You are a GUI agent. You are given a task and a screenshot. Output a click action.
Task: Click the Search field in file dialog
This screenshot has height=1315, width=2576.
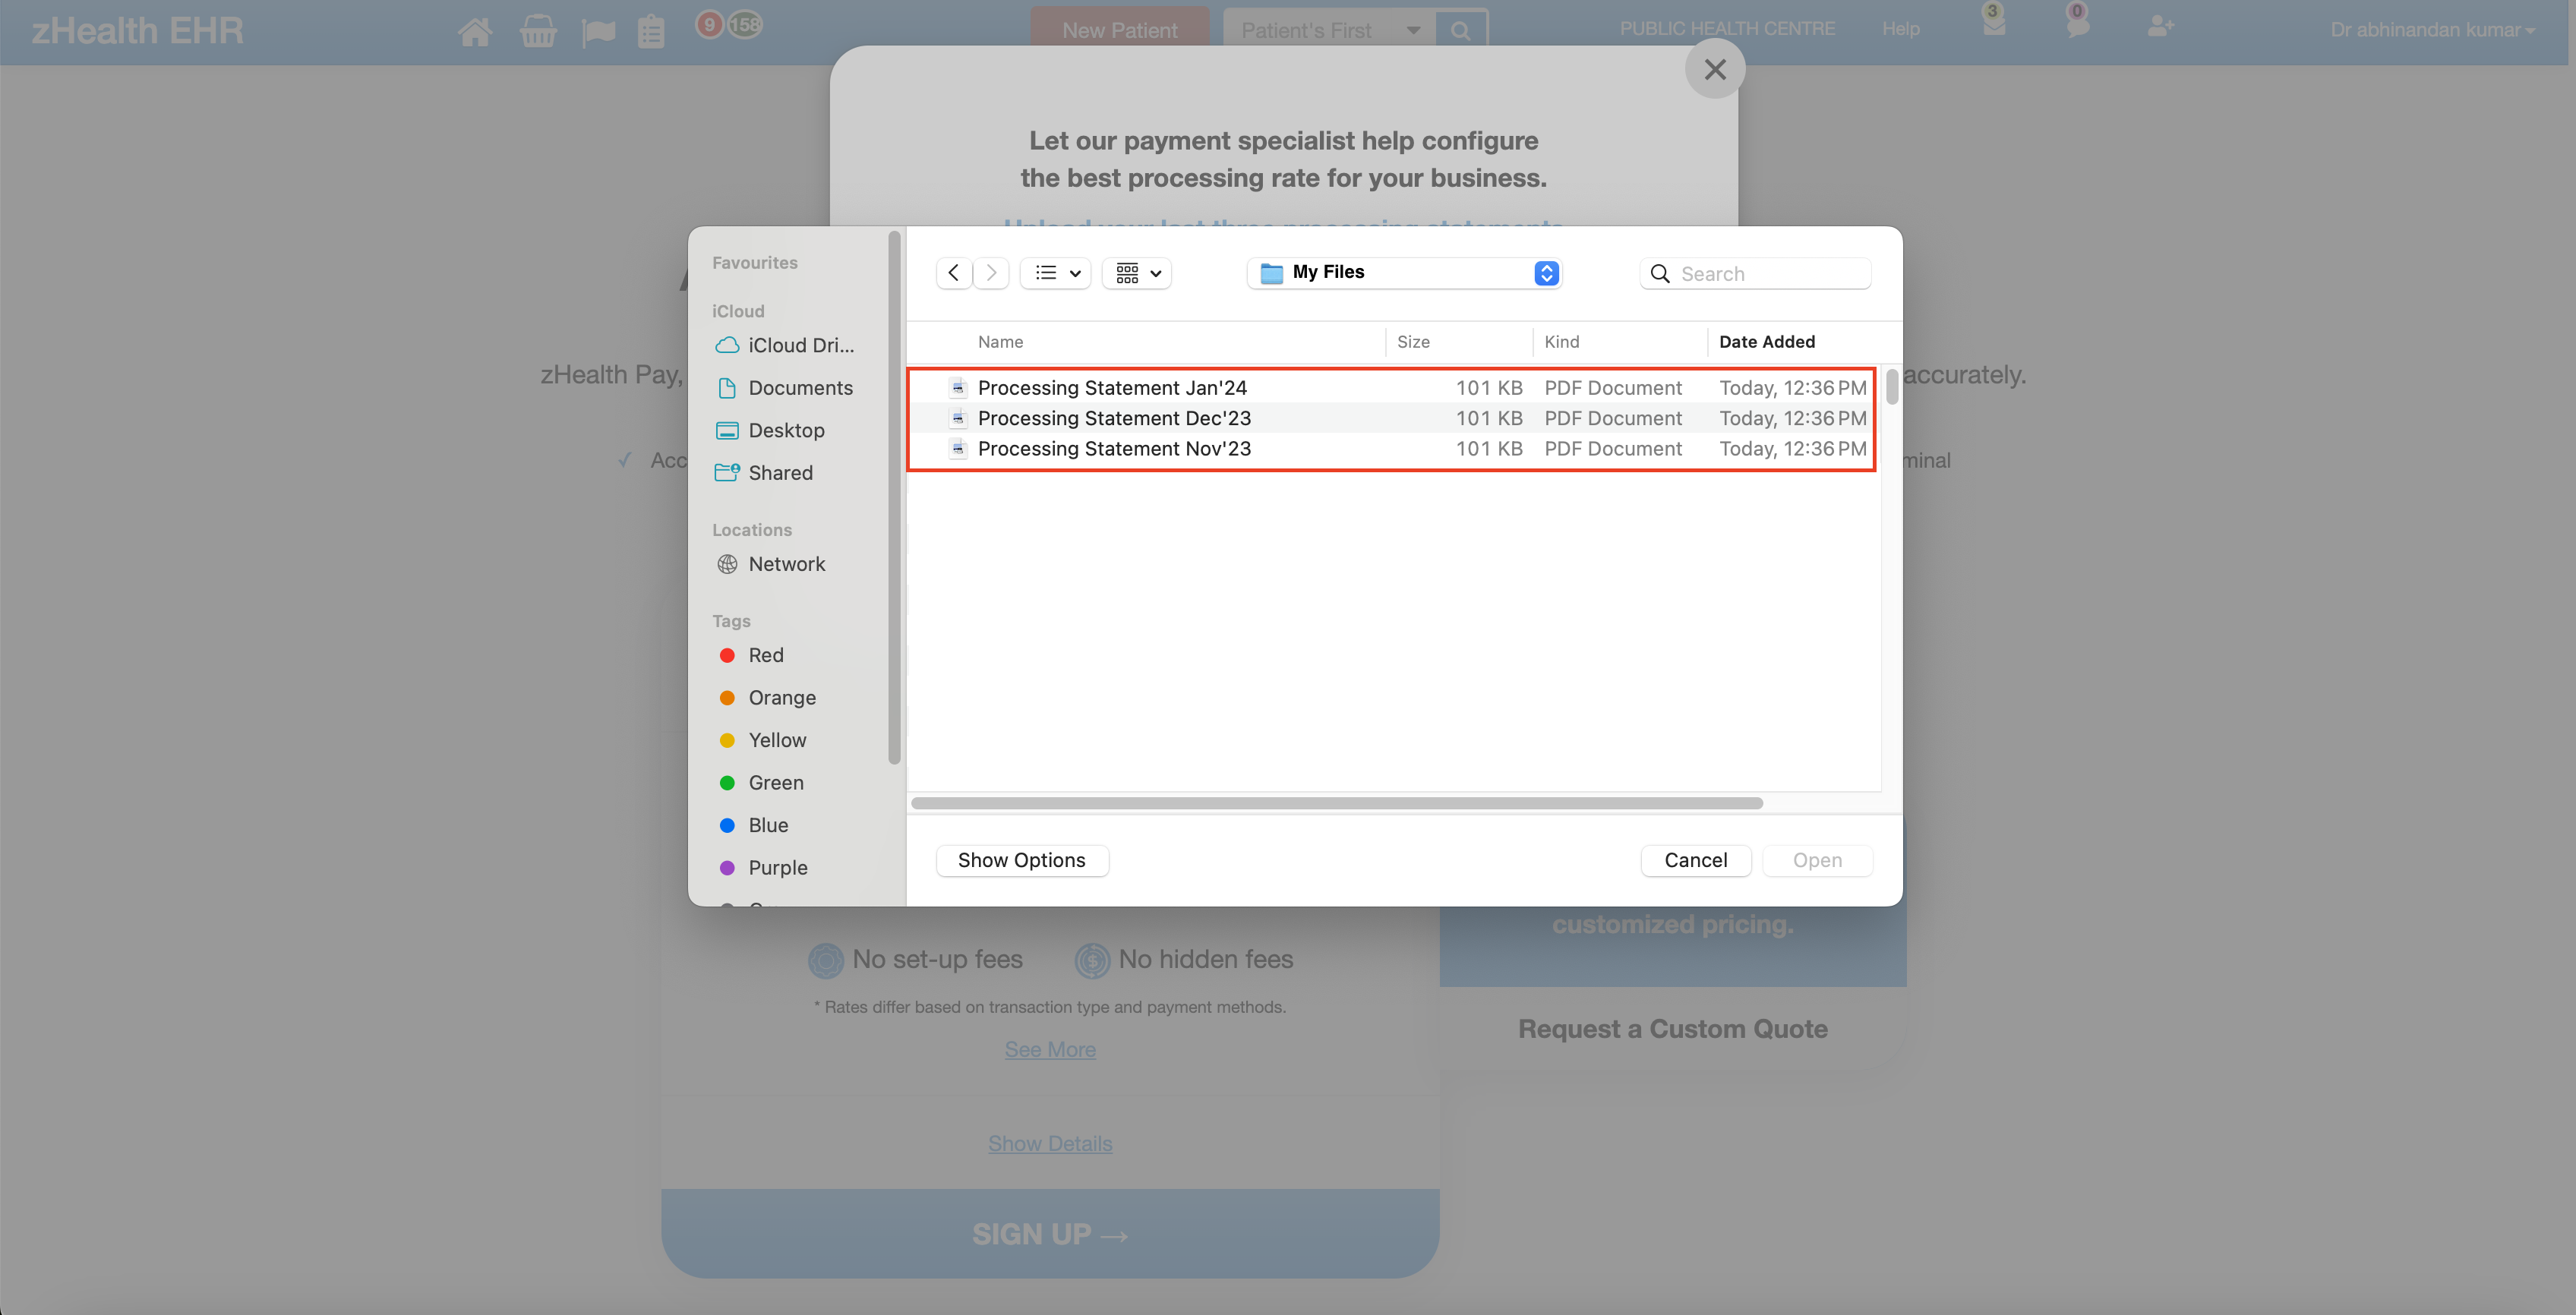[x=1755, y=273]
